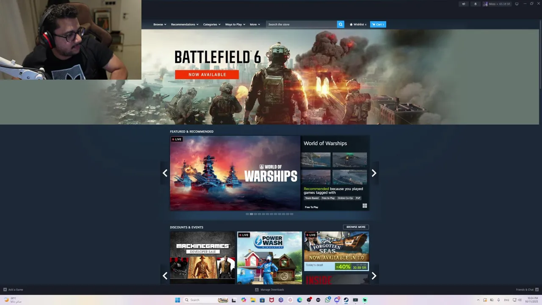Image resolution: width=542 pixels, height=305 pixels.
Task: Open the Forgotten Seas deal tile
Action: click(336, 251)
